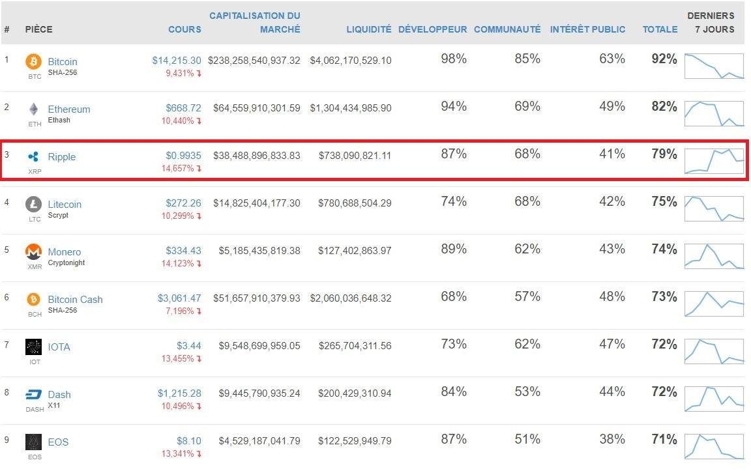The width and height of the screenshot is (751, 471).
Task: Sort by the COURS column header
Action: coord(184,29)
